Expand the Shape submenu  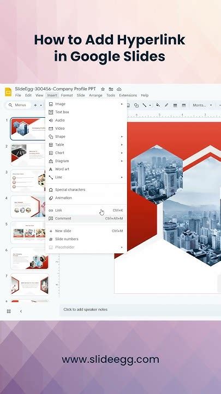[86, 137]
